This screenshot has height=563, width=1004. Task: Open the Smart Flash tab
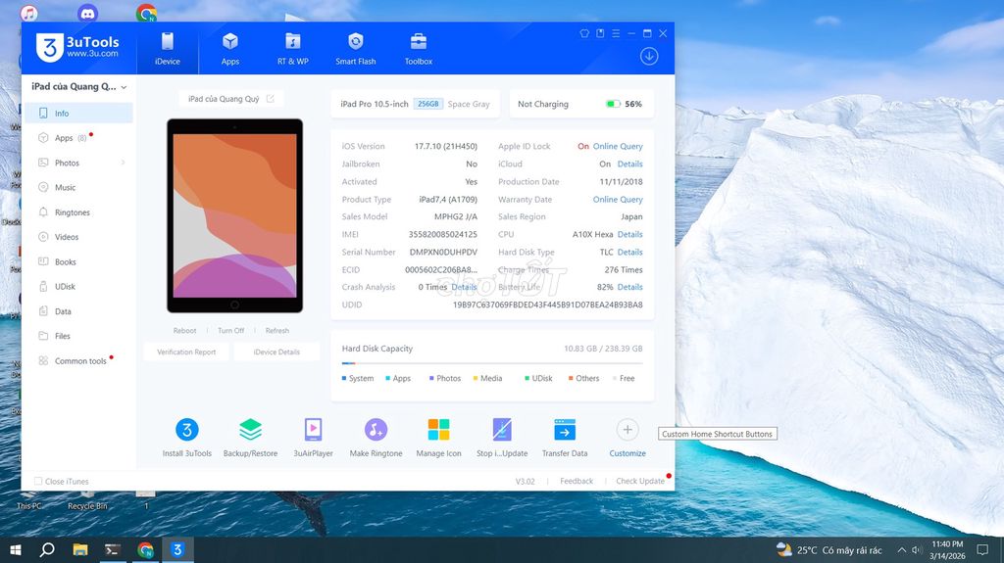click(355, 49)
